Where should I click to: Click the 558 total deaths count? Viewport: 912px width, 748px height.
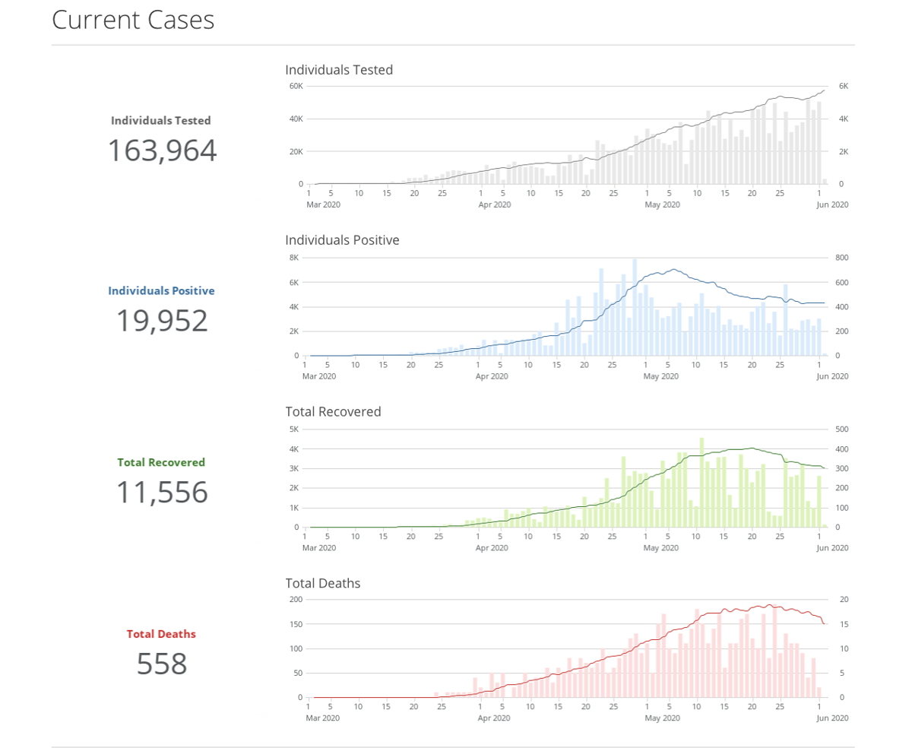tap(162, 664)
